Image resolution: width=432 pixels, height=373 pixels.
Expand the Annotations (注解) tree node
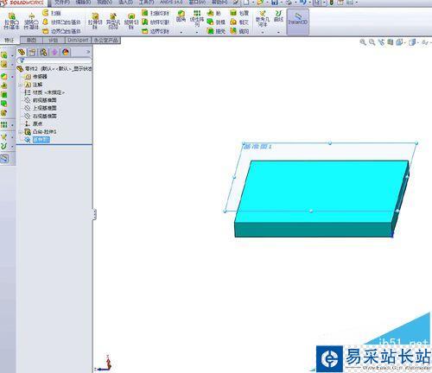[x=21, y=85]
